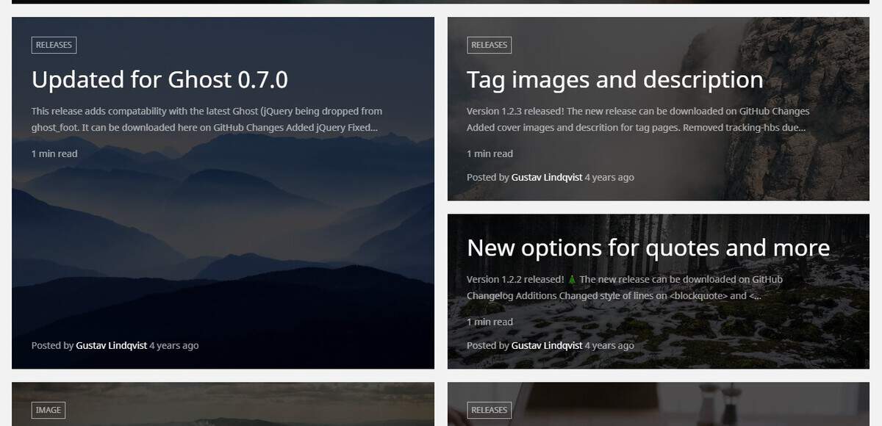
Task: Click "4 years ago" timestamp on the Tag images card
Action: click(x=609, y=177)
